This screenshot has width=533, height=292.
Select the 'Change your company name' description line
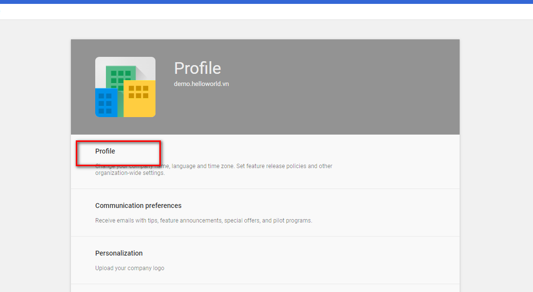pyautogui.click(x=214, y=166)
